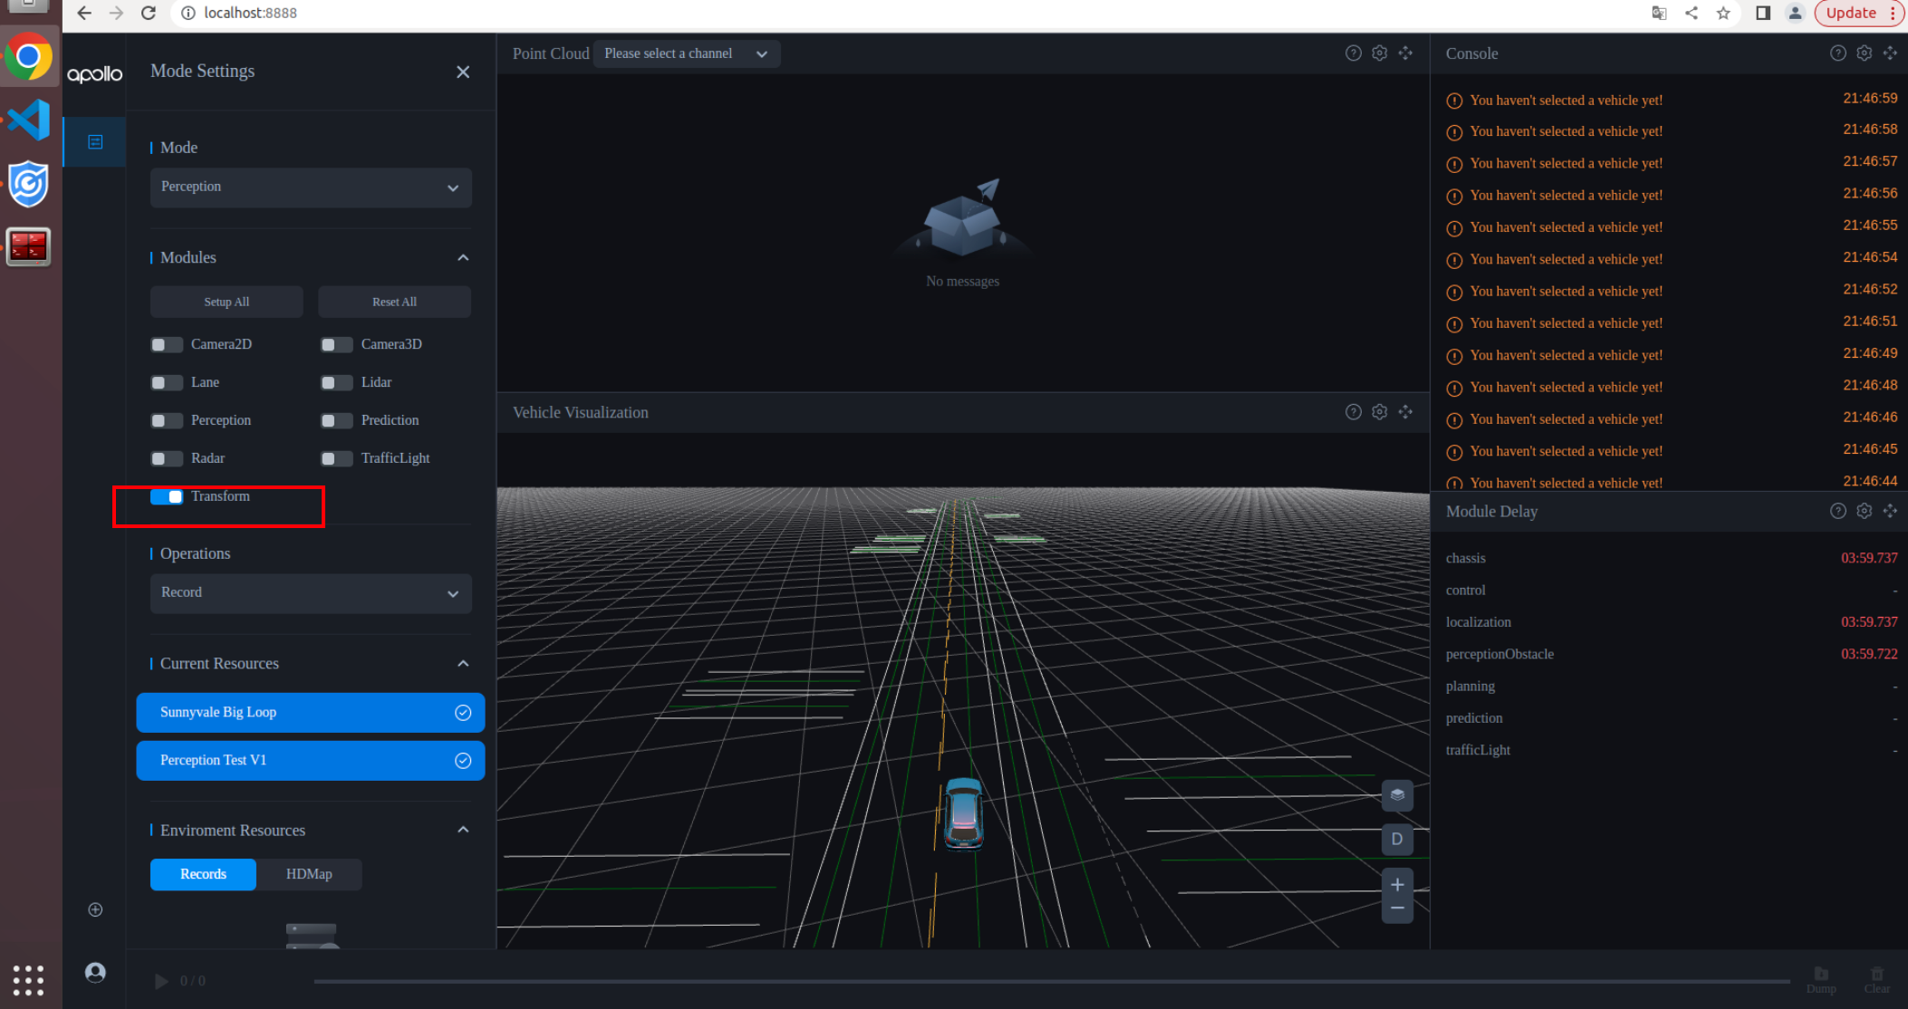Open Mode Settings sidebar icon

click(95, 142)
